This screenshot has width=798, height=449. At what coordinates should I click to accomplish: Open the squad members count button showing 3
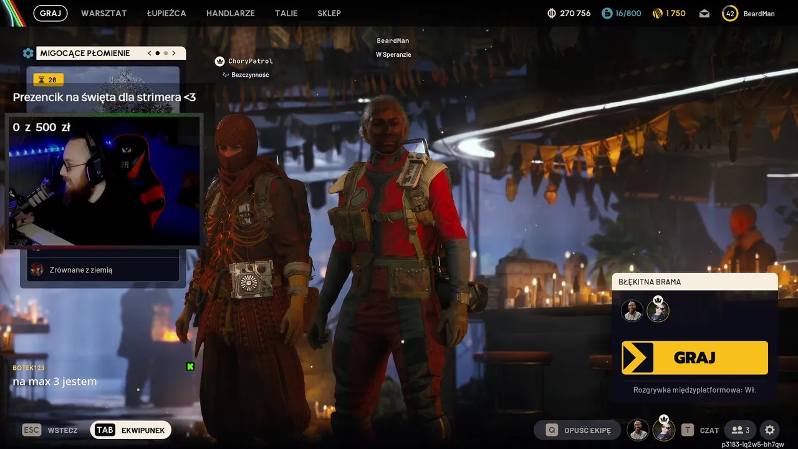[x=741, y=430]
